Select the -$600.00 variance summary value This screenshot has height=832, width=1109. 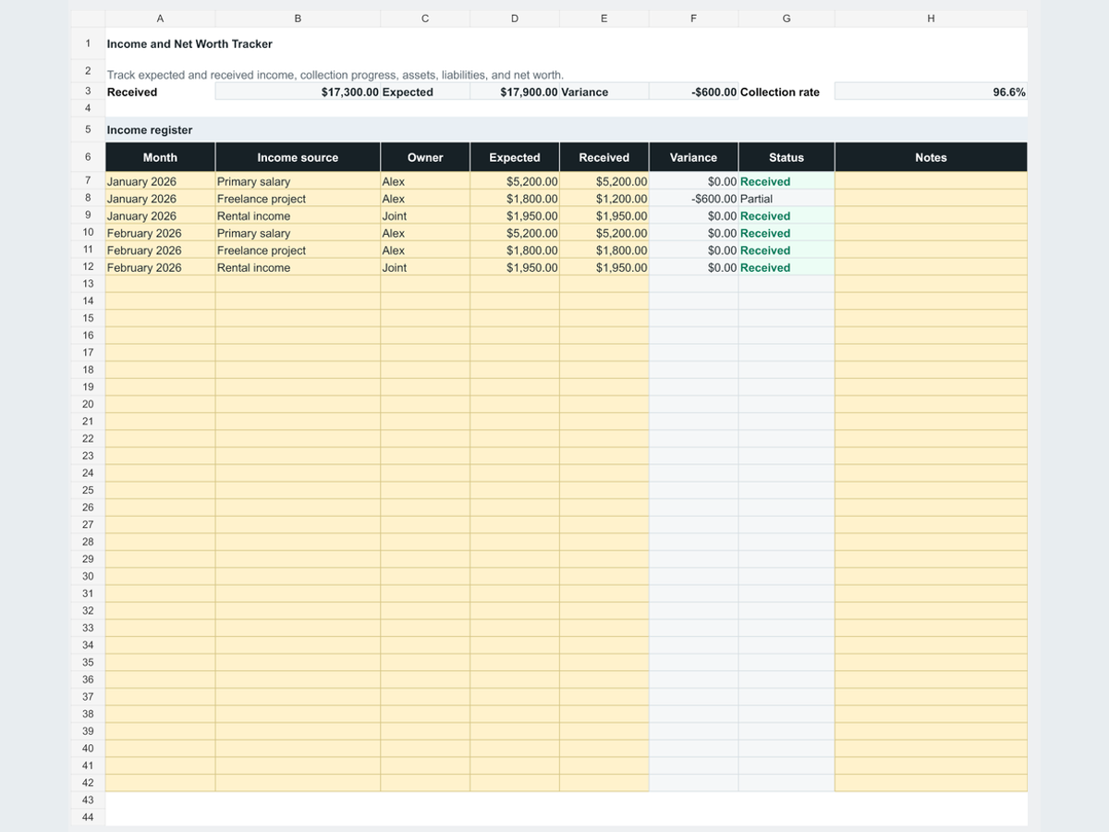tap(693, 92)
